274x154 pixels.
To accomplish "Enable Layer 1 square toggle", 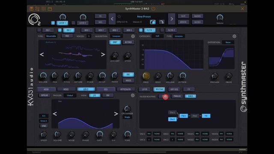I will 53,23.
